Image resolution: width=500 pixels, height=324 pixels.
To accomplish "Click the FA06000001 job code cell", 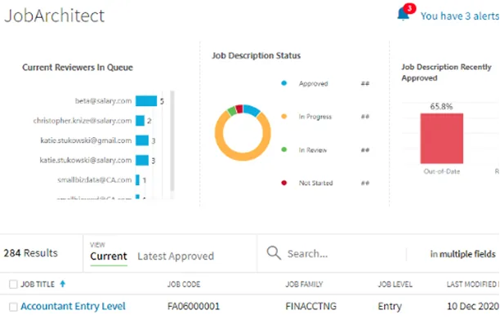I will [x=194, y=306].
